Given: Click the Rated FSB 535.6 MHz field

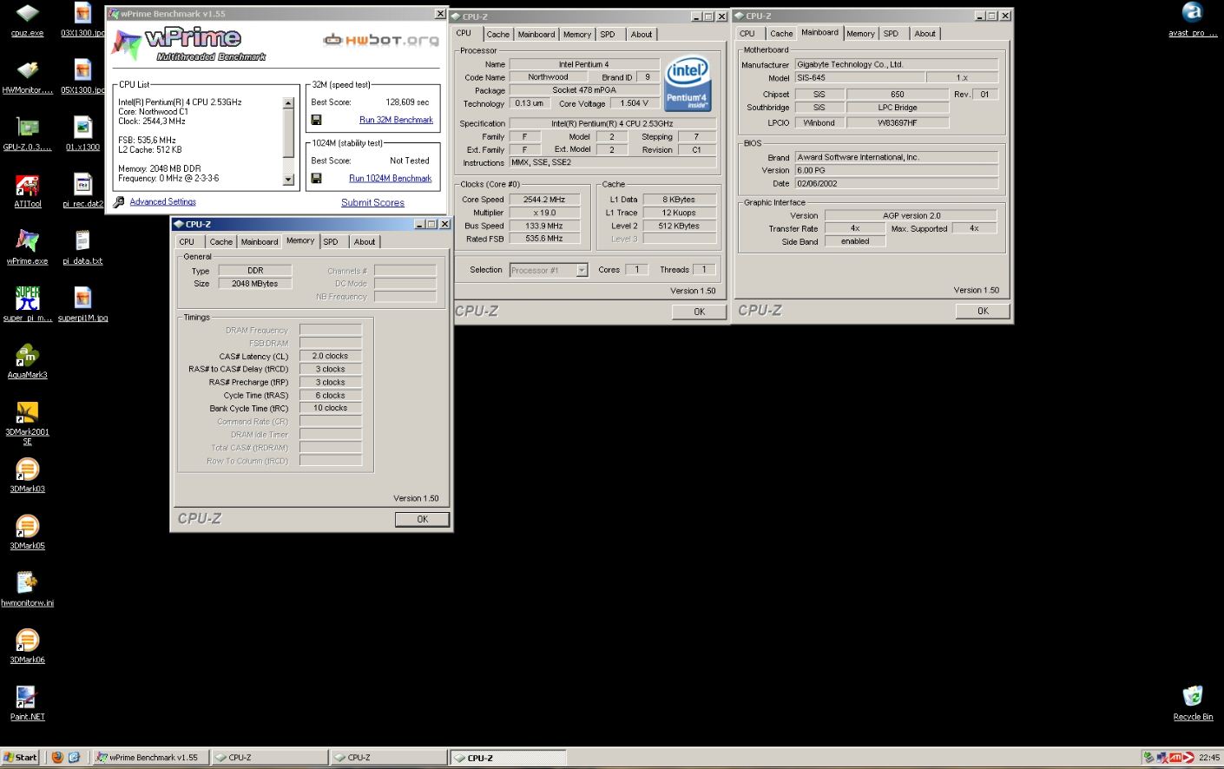Looking at the screenshot, I should pyautogui.click(x=544, y=239).
